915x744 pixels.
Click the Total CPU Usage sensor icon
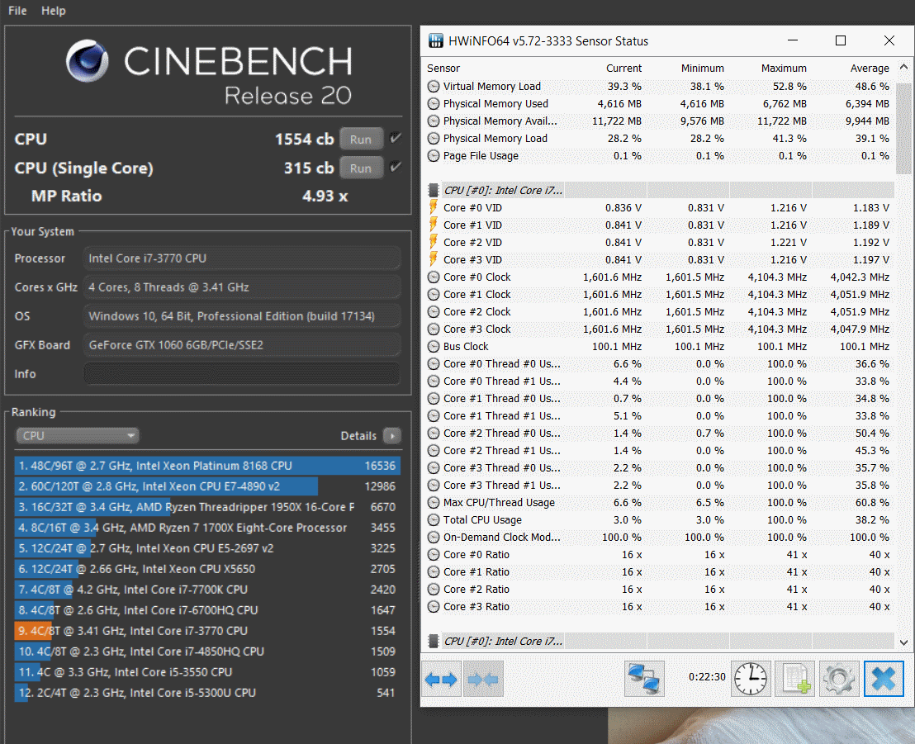coord(434,520)
